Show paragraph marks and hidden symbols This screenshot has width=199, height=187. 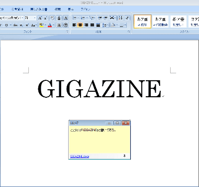[x=127, y=18]
